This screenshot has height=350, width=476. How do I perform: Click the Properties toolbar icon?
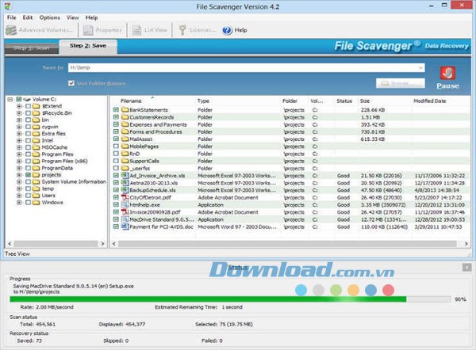(88, 30)
